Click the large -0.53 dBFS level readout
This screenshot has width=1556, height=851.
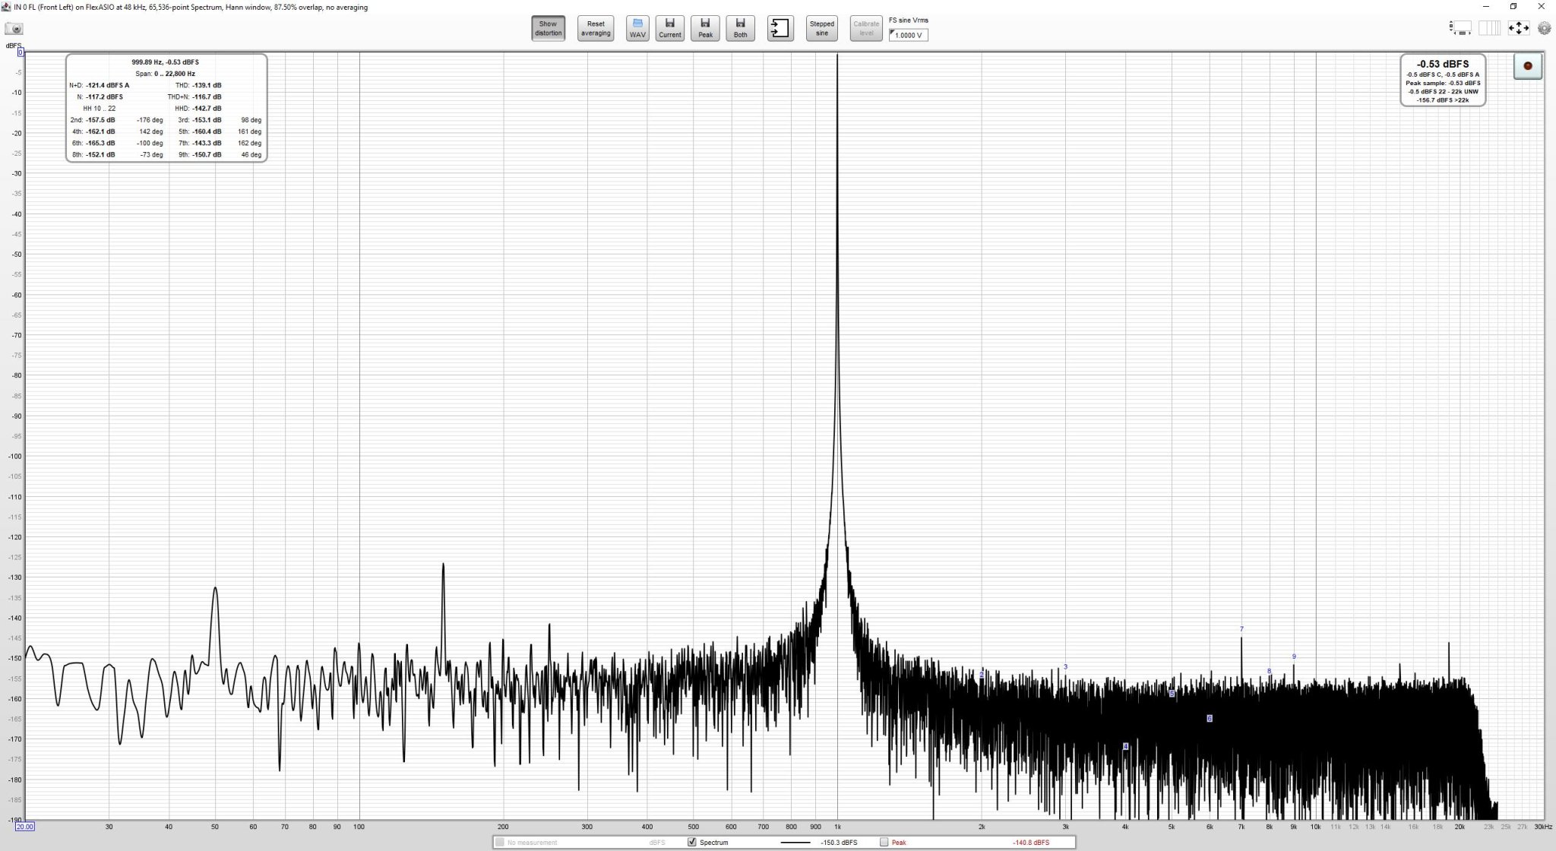click(1443, 64)
